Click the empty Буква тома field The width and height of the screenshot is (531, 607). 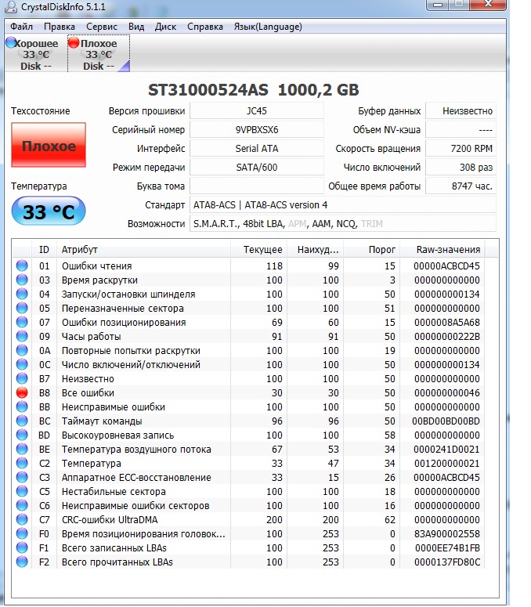pyautogui.click(x=257, y=186)
